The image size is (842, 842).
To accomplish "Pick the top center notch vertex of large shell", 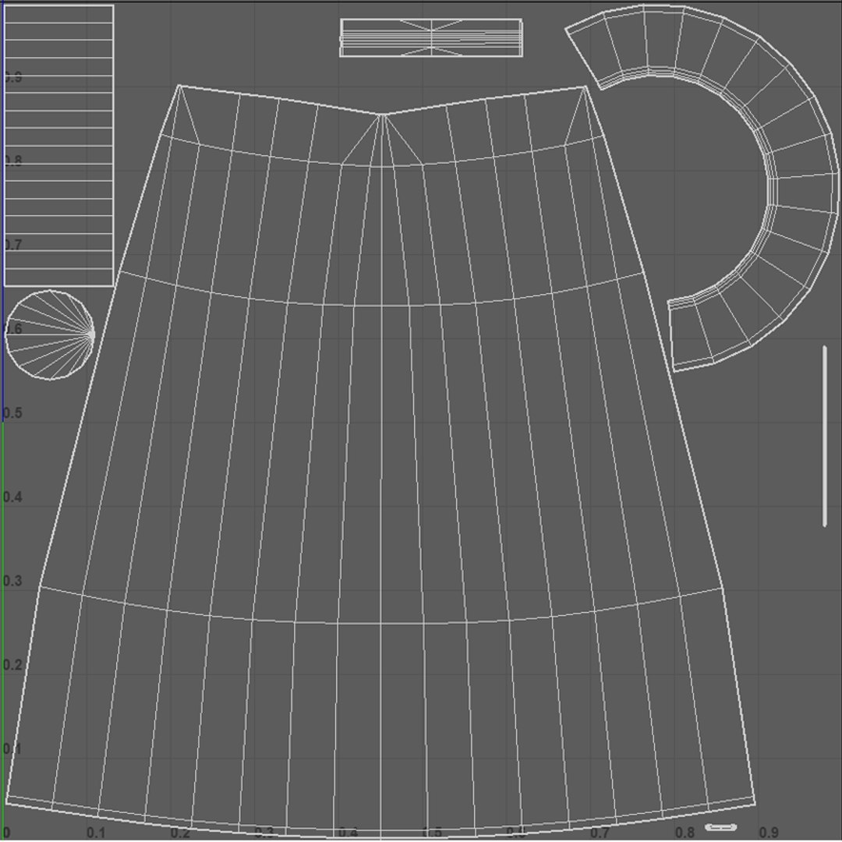I will click(382, 115).
